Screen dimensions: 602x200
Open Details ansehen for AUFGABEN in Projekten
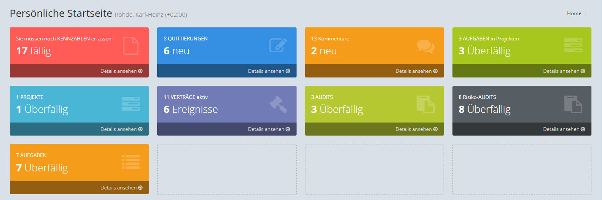click(x=564, y=71)
